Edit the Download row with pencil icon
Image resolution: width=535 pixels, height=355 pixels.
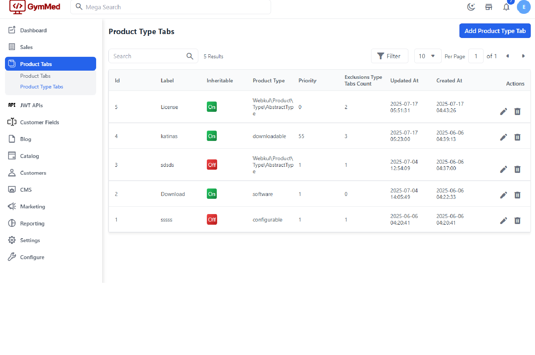503,195
